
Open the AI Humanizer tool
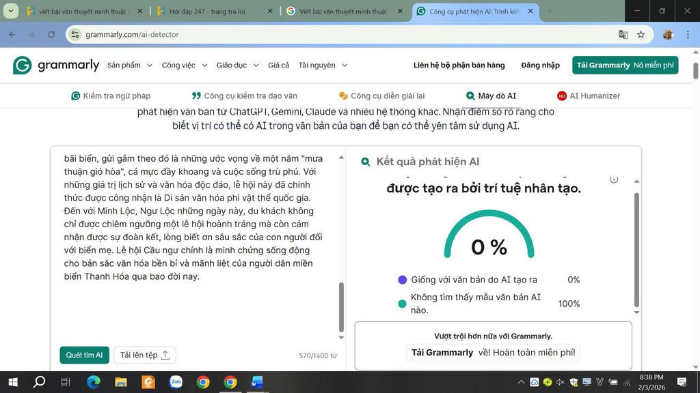(589, 96)
